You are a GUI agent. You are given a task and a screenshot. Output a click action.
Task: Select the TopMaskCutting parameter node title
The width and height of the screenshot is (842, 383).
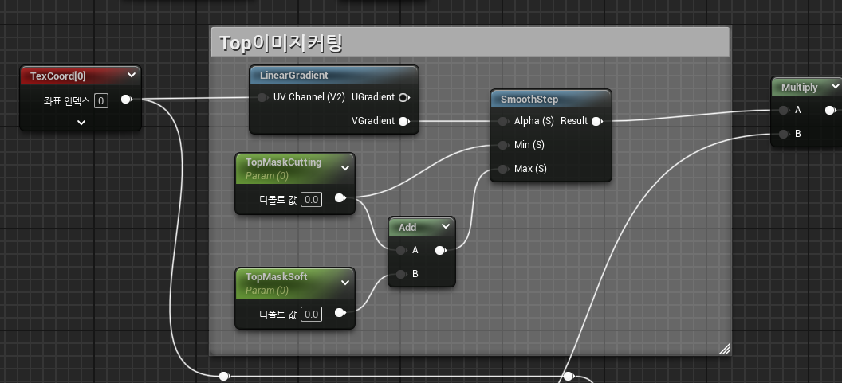(284, 162)
